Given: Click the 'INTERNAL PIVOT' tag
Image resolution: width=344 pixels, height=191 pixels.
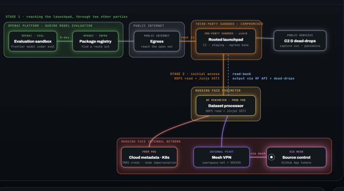Looking at the screenshot, I should (x=221, y=152).
